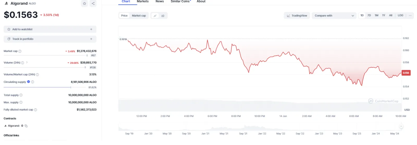The image size is (417, 145).
Task: Open the Similar Coins tab
Action: click(180, 2)
